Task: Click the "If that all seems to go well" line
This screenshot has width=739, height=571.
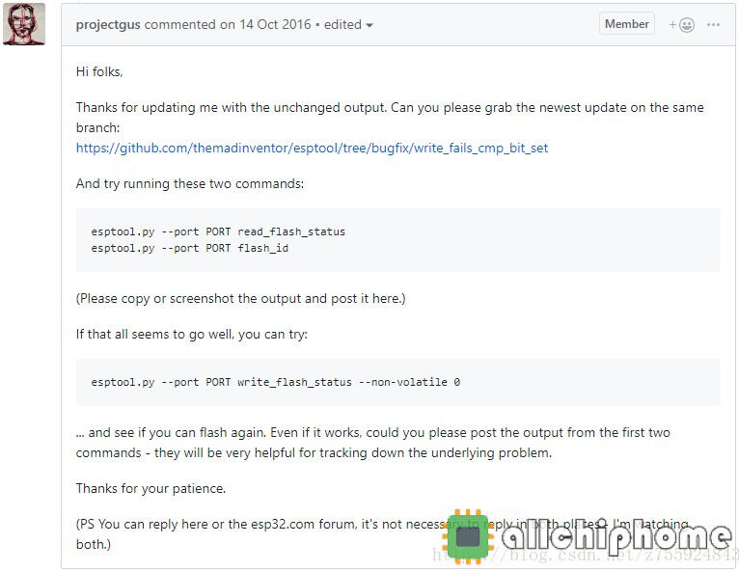Action: [192, 335]
